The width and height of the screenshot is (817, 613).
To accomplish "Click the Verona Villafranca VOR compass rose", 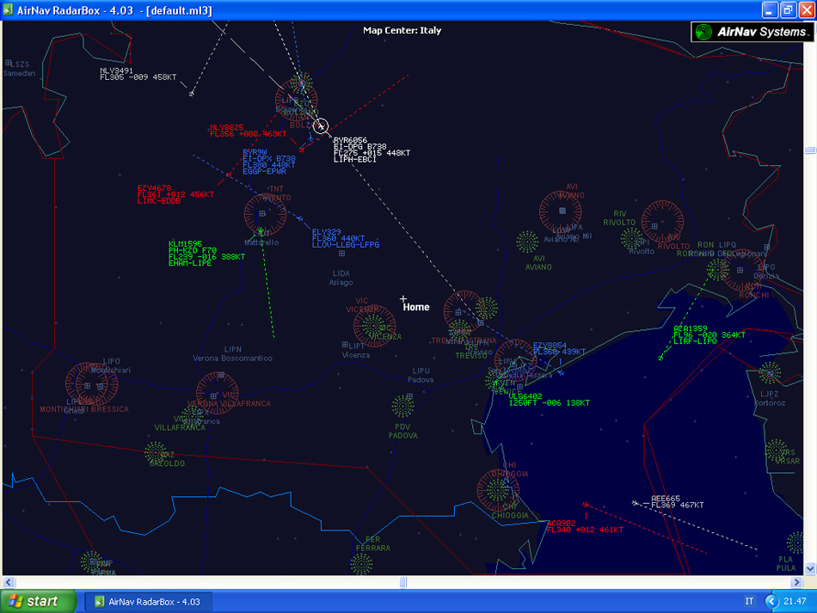I will click(x=218, y=393).
